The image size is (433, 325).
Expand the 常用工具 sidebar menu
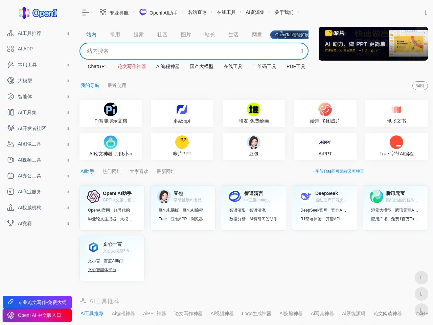tap(37, 65)
